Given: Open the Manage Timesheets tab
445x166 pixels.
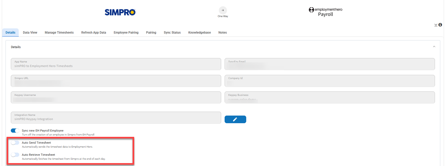Looking at the screenshot, I should point(59,33).
